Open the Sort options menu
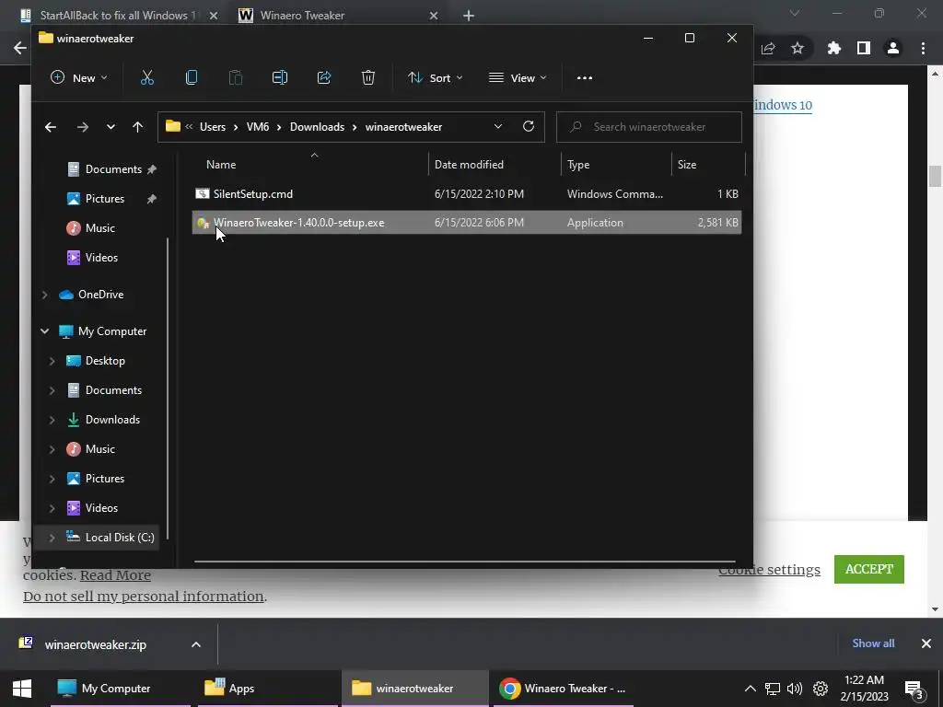Screen dimensions: 943x707 pyautogui.click(x=436, y=77)
